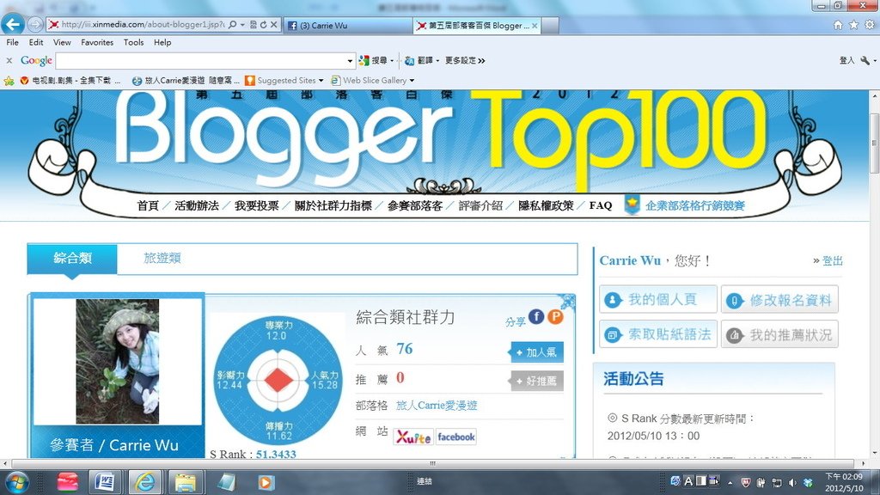Open Carrie Wu's contestant profile photo
Image resolution: width=880 pixels, height=495 pixels.
pyautogui.click(x=117, y=362)
